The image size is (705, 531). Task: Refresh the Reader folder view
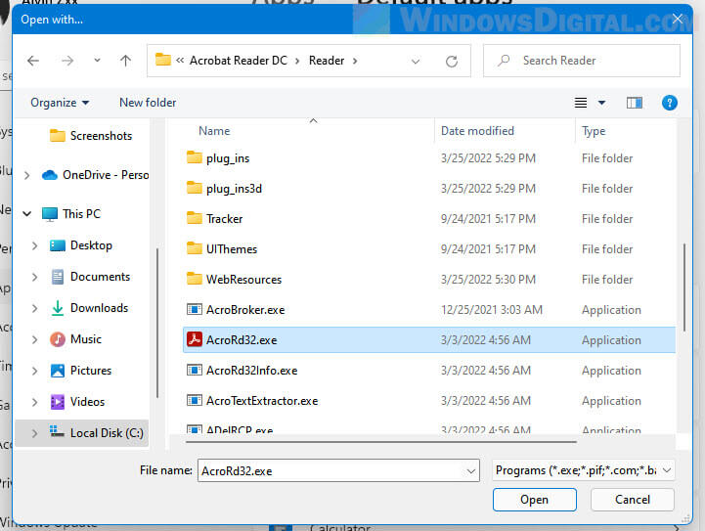point(452,61)
